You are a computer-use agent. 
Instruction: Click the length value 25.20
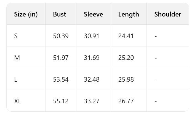coord(126,58)
